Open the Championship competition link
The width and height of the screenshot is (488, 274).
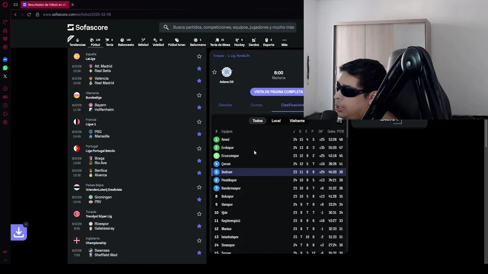[x=96, y=243]
